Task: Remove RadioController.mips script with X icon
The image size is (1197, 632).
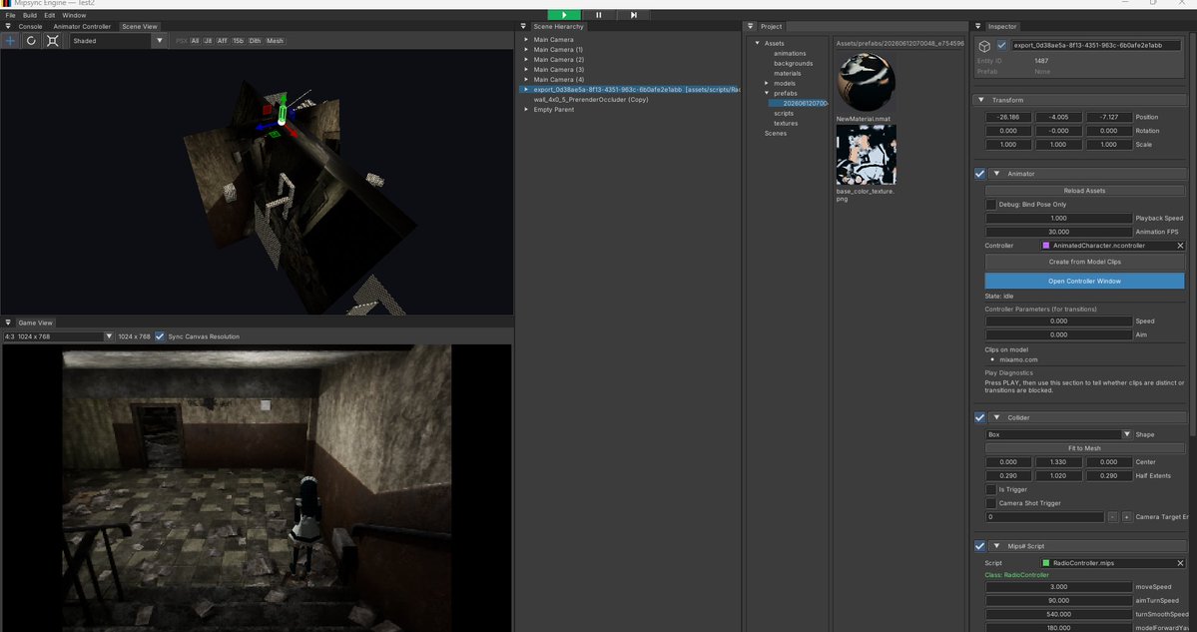Action: (1180, 563)
